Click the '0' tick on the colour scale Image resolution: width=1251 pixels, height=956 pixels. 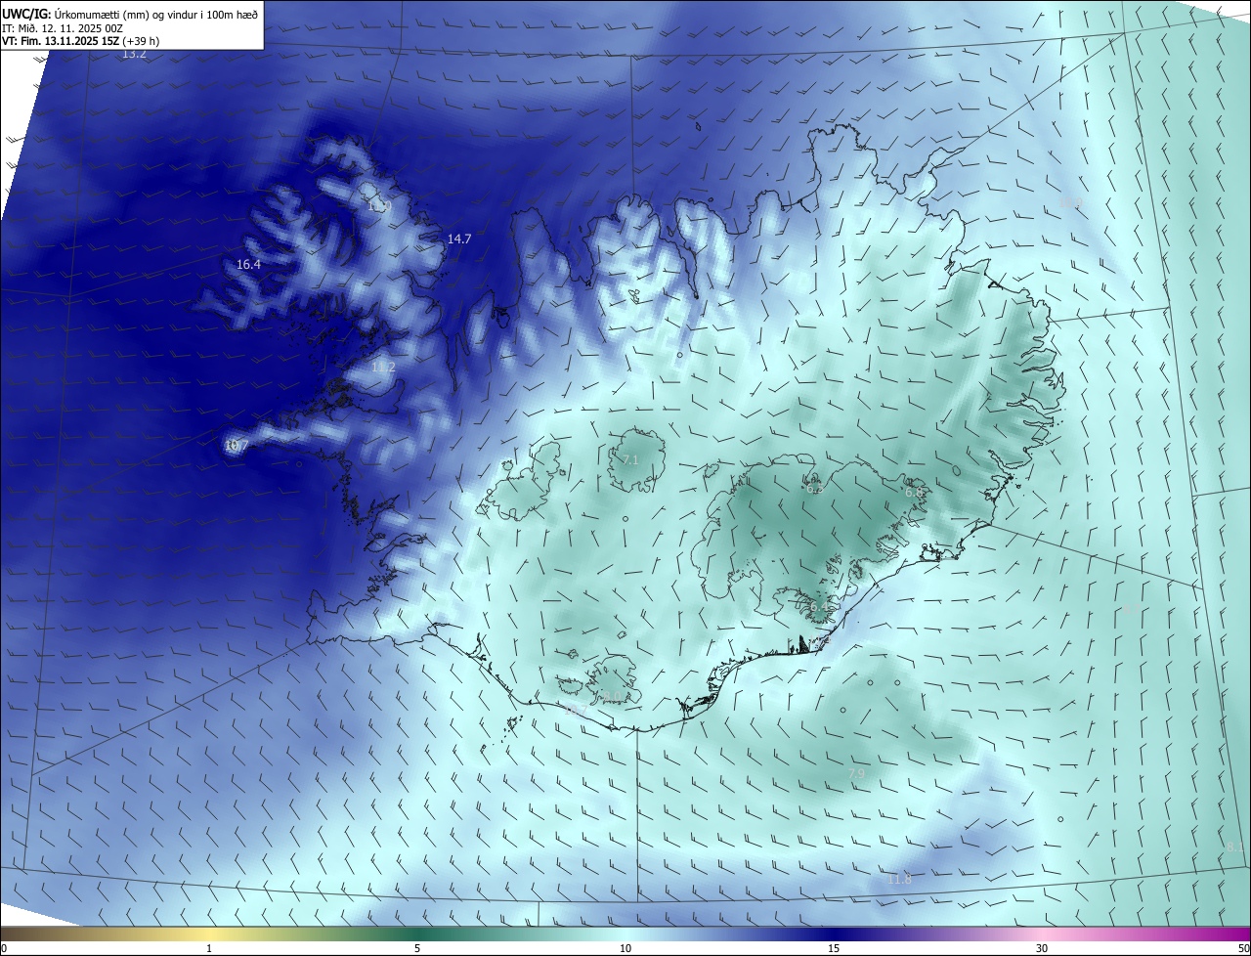[x=4, y=948]
